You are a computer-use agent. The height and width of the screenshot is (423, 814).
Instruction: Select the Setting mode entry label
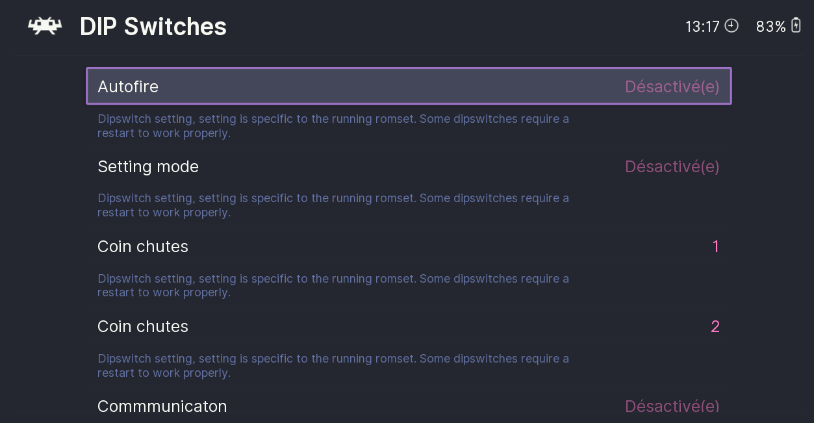point(148,167)
